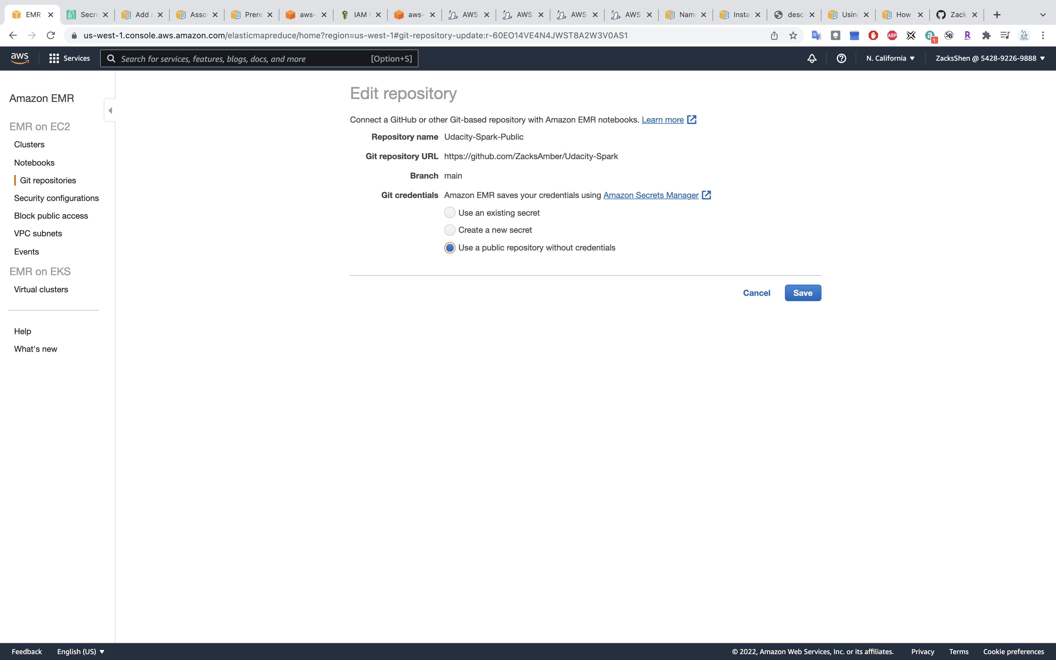Go to Security configurations page
The image size is (1056, 660).
pos(56,198)
